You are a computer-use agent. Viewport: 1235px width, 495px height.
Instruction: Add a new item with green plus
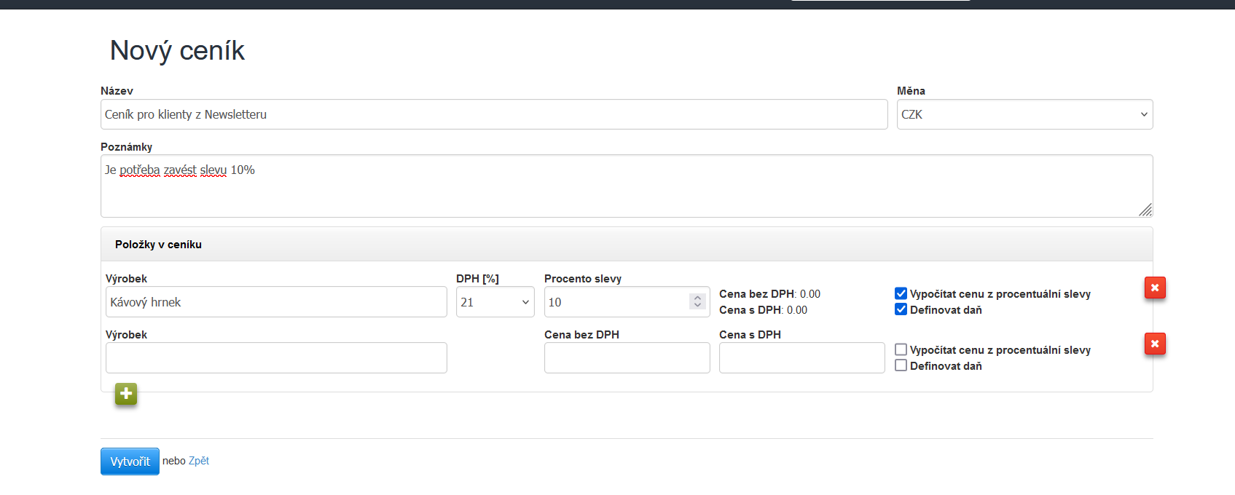point(126,394)
